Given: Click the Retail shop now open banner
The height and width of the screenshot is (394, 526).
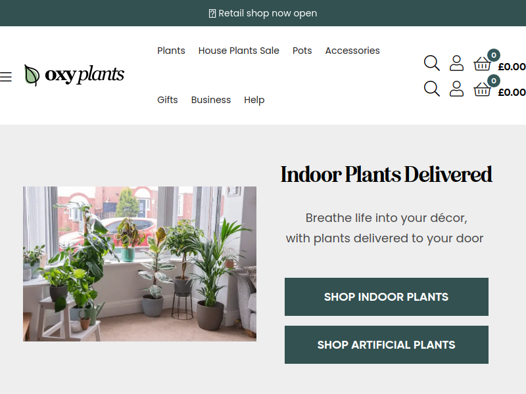Looking at the screenshot, I should [x=263, y=13].
